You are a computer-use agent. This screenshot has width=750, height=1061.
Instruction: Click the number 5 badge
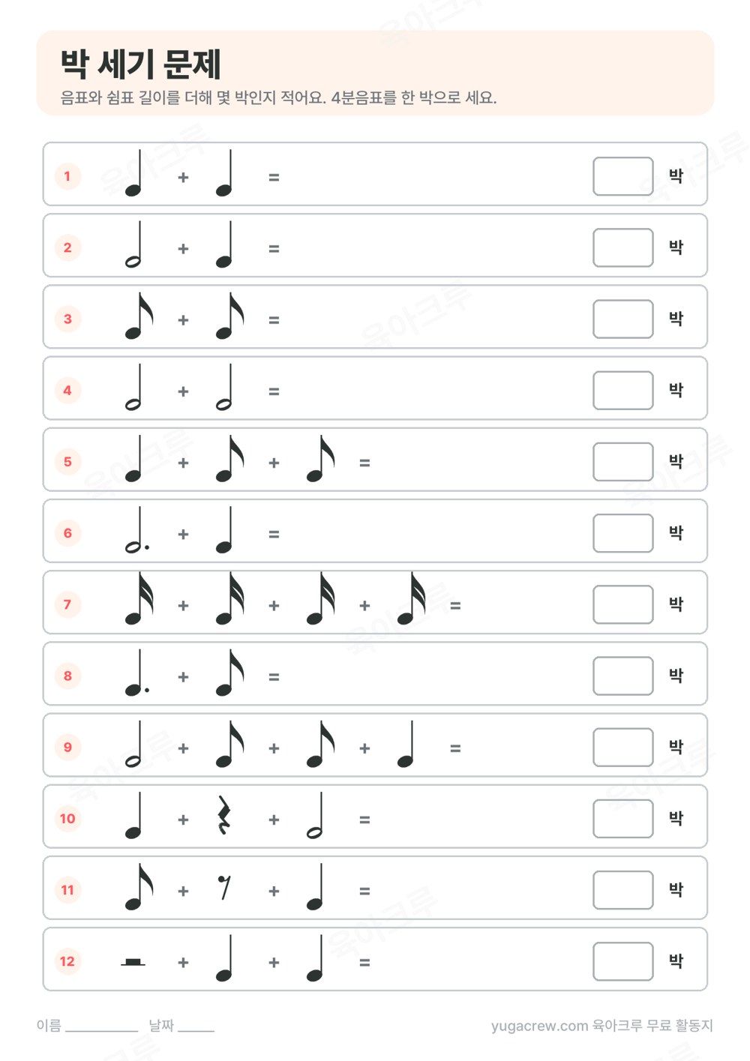point(67,462)
